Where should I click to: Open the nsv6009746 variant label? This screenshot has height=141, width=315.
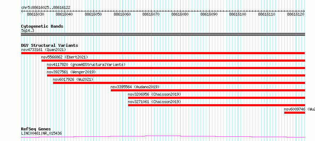pos(299,109)
